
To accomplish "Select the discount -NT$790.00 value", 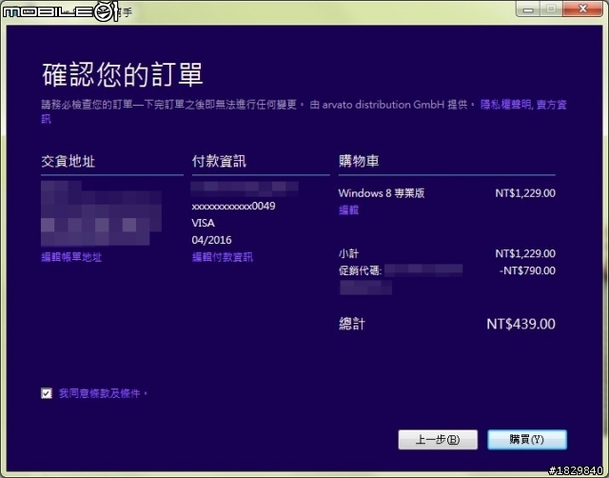I will pos(527,270).
